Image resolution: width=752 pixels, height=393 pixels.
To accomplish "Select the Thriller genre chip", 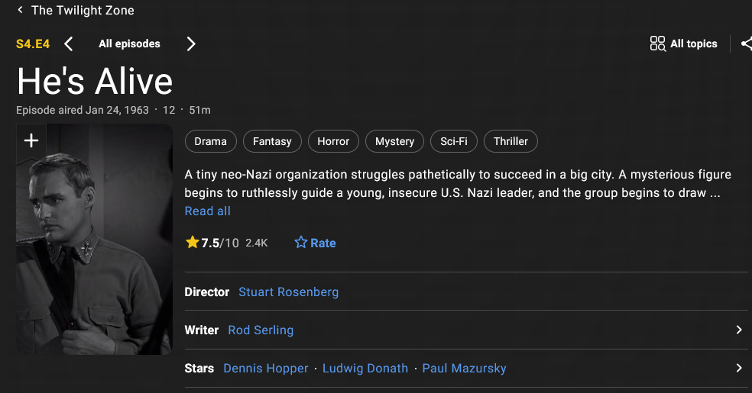I will tap(511, 141).
